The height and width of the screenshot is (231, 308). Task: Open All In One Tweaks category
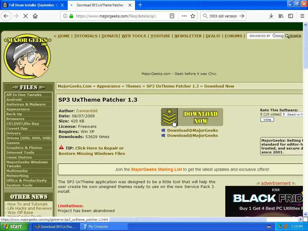[x=24, y=95]
